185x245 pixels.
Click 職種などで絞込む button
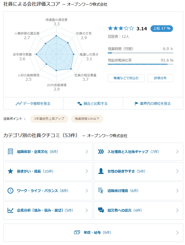tap(126, 78)
